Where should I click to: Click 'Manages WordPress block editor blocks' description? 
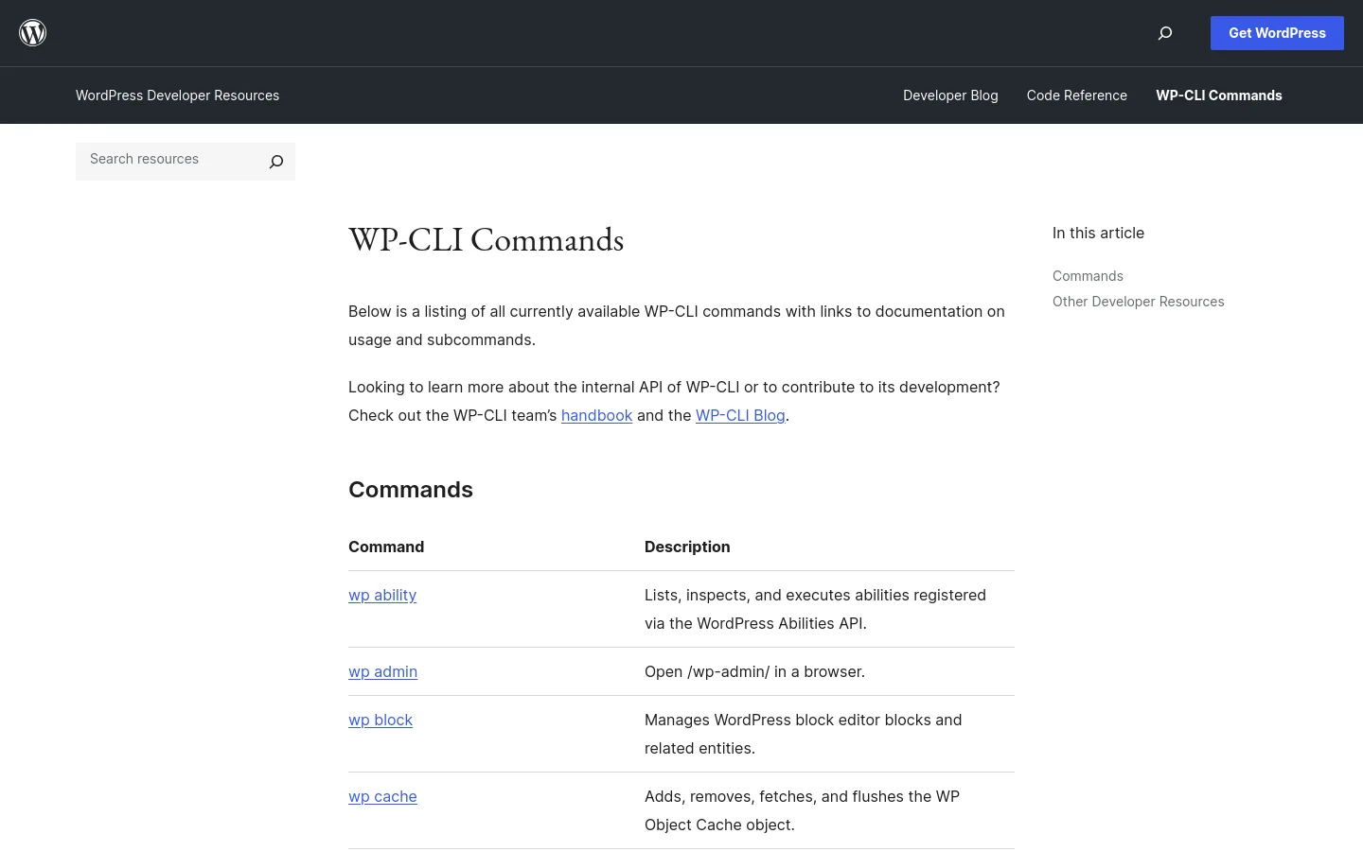[x=803, y=734]
